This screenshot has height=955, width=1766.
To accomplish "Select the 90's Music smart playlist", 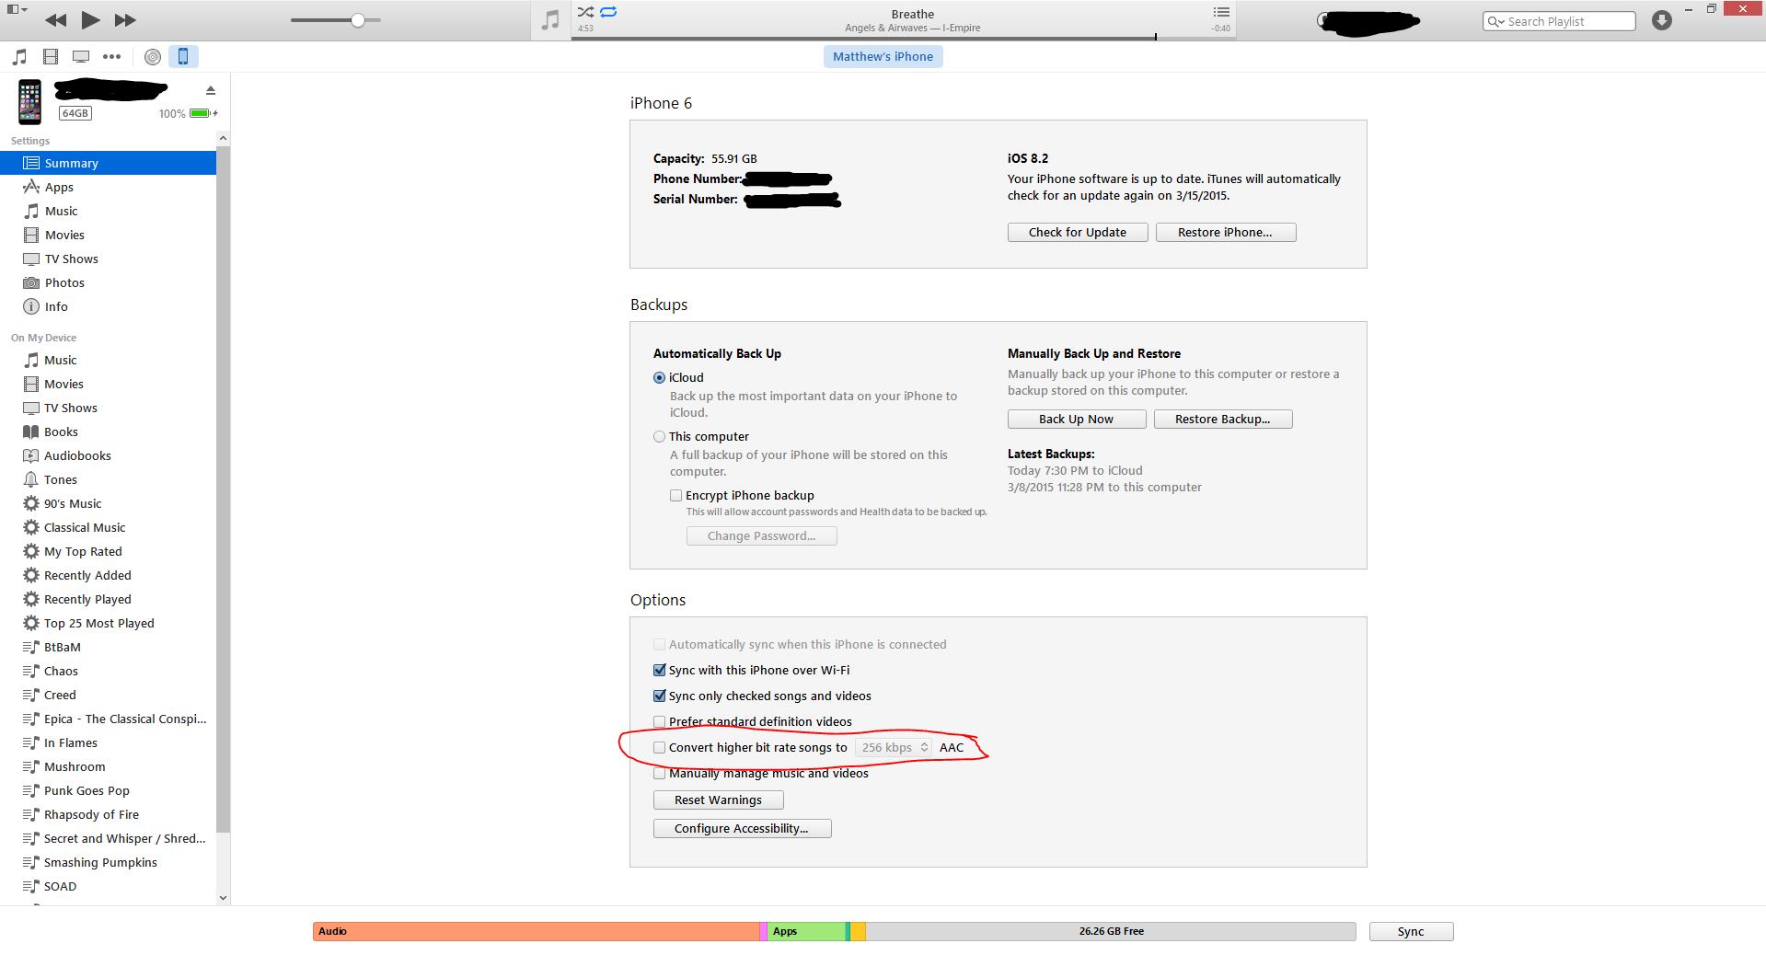I will (x=109, y=503).
